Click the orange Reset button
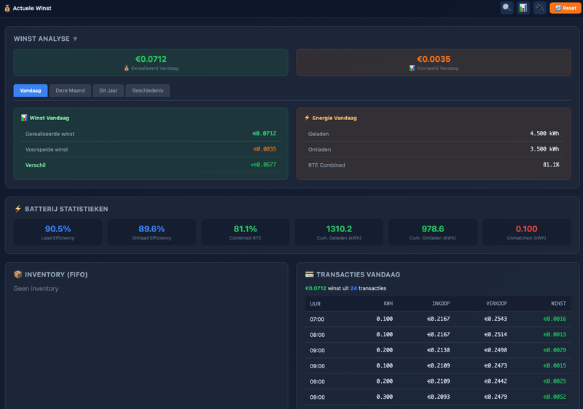The height and width of the screenshot is (409, 583). (x=566, y=8)
